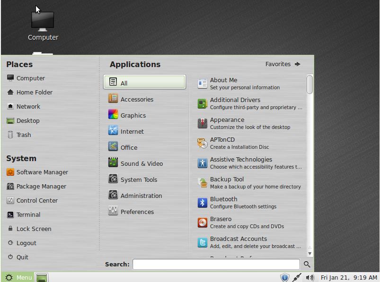The width and height of the screenshot is (380, 282).
Task: Click the "Create and copy CDs and DVDs" text
Action: (x=247, y=226)
